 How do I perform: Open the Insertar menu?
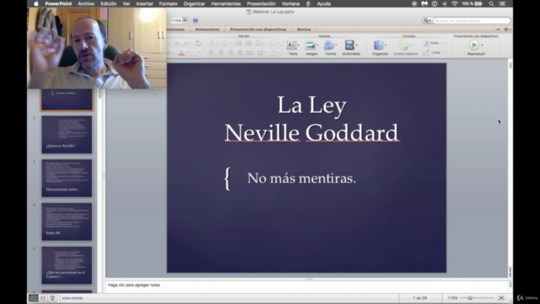click(x=144, y=3)
